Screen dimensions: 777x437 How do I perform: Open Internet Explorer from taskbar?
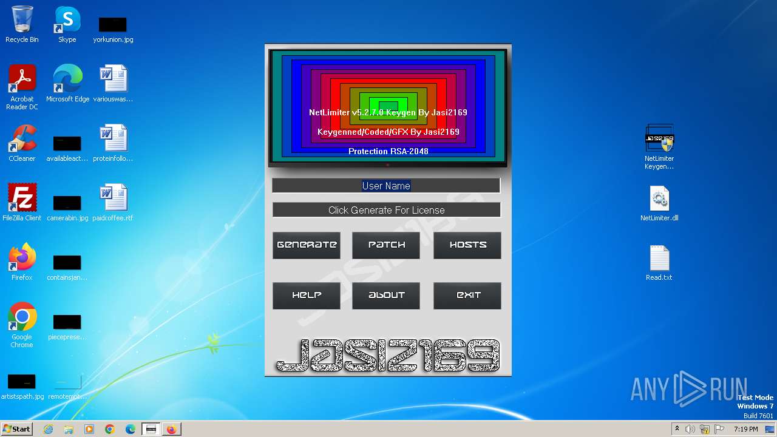pos(49,429)
